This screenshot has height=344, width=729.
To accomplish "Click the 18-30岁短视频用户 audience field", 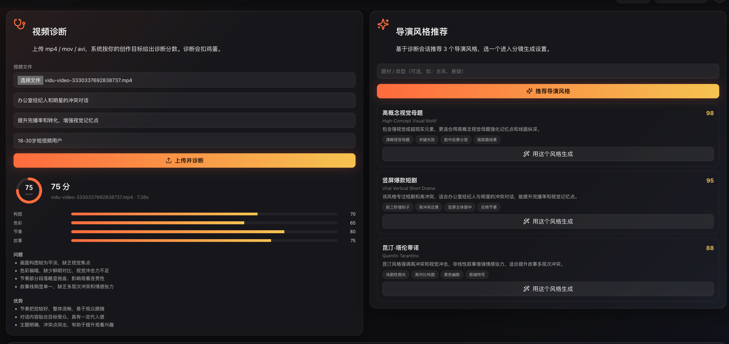I will [184, 140].
